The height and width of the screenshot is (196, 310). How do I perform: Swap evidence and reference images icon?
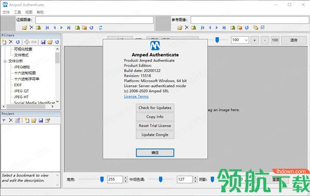(101, 28)
